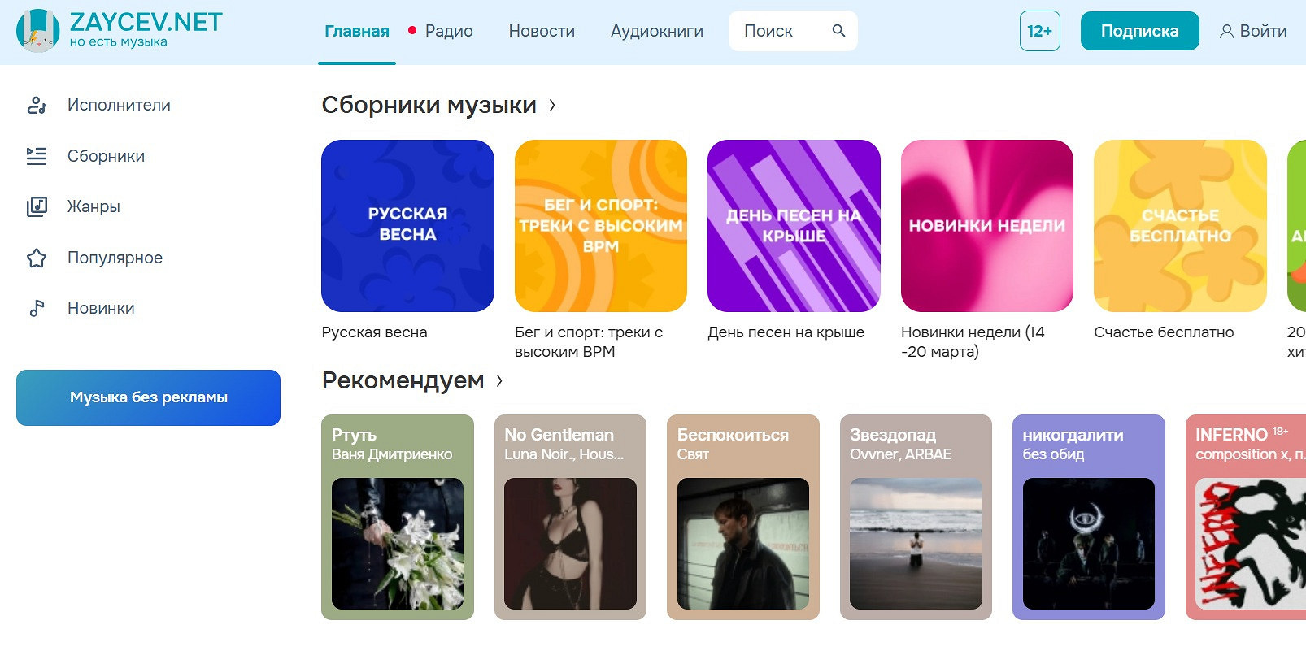The width and height of the screenshot is (1306, 651).
Task: Select the Новинки недели pink cover
Action: tap(986, 226)
